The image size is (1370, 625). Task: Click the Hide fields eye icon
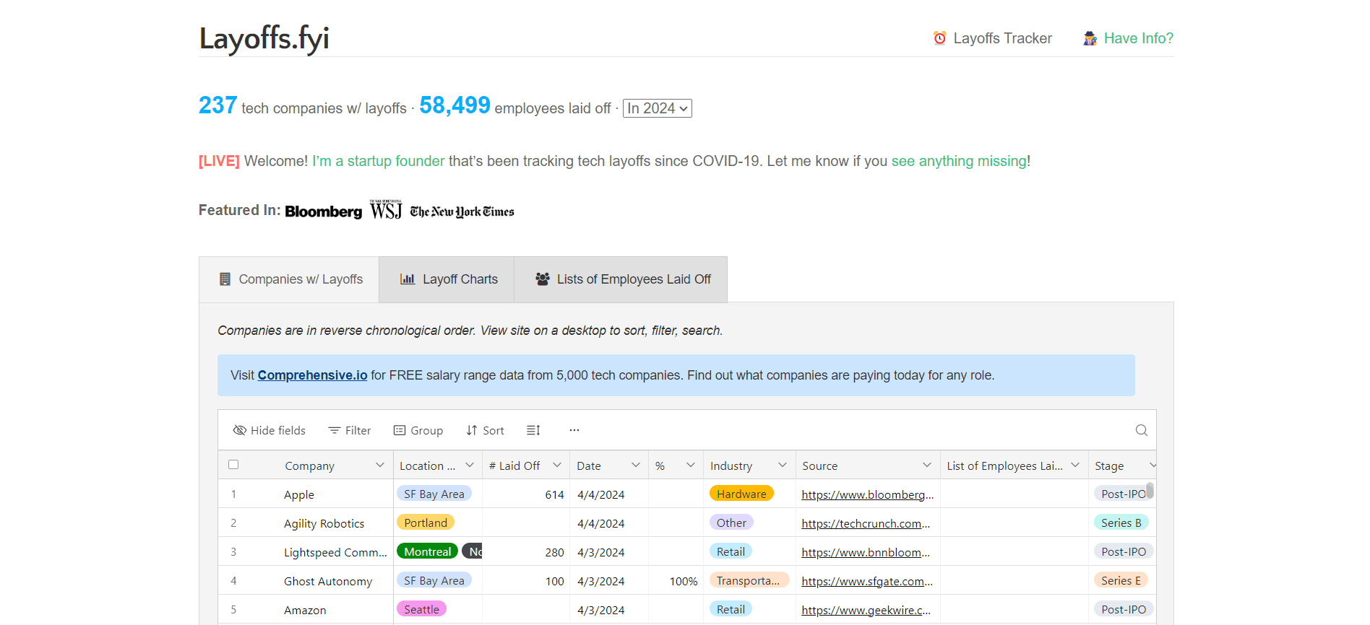tap(240, 430)
